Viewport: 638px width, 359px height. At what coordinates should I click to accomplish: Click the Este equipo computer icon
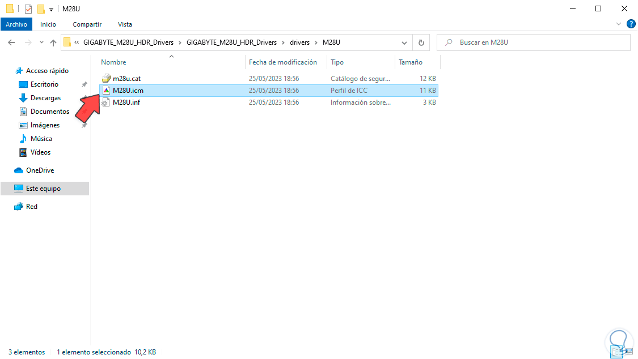tap(19, 189)
